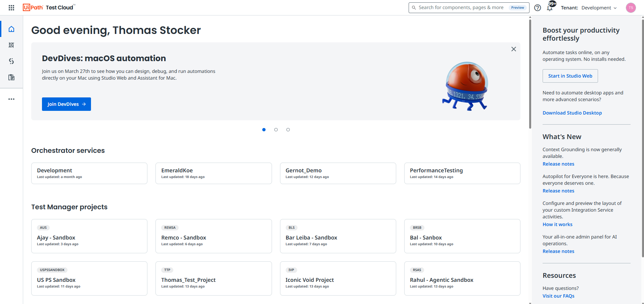Viewport: 644px width, 304px height.
Task: Show the first carousel slide dot
Action: (x=264, y=130)
